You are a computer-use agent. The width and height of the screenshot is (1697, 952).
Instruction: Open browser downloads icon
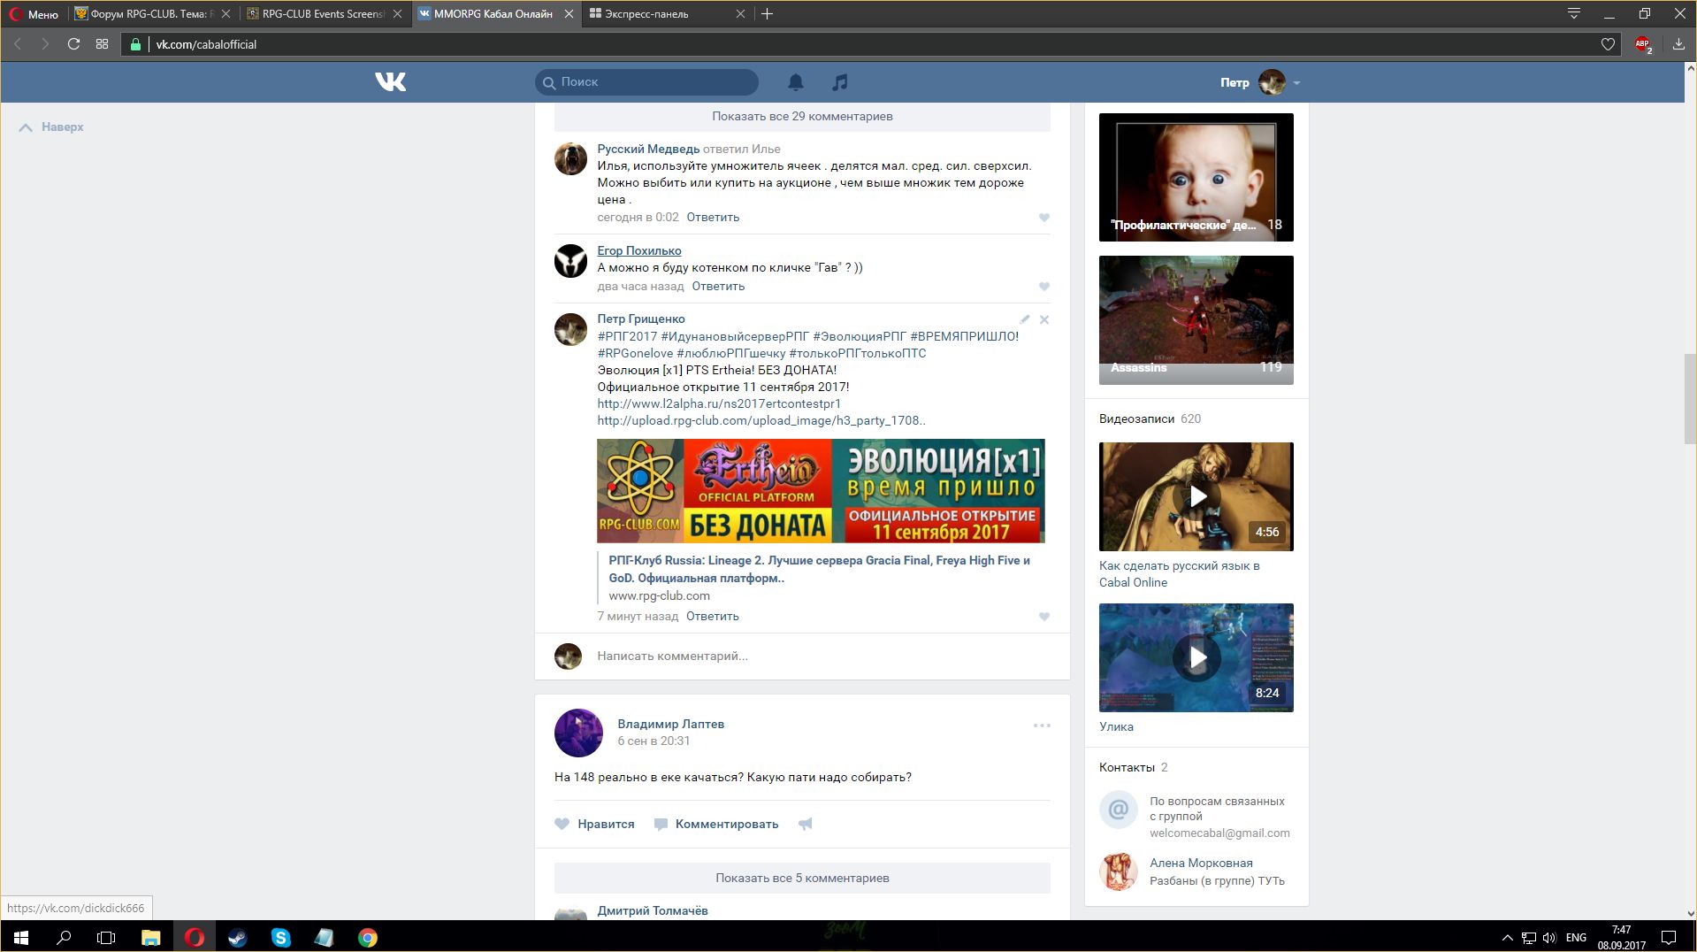pos(1678,44)
